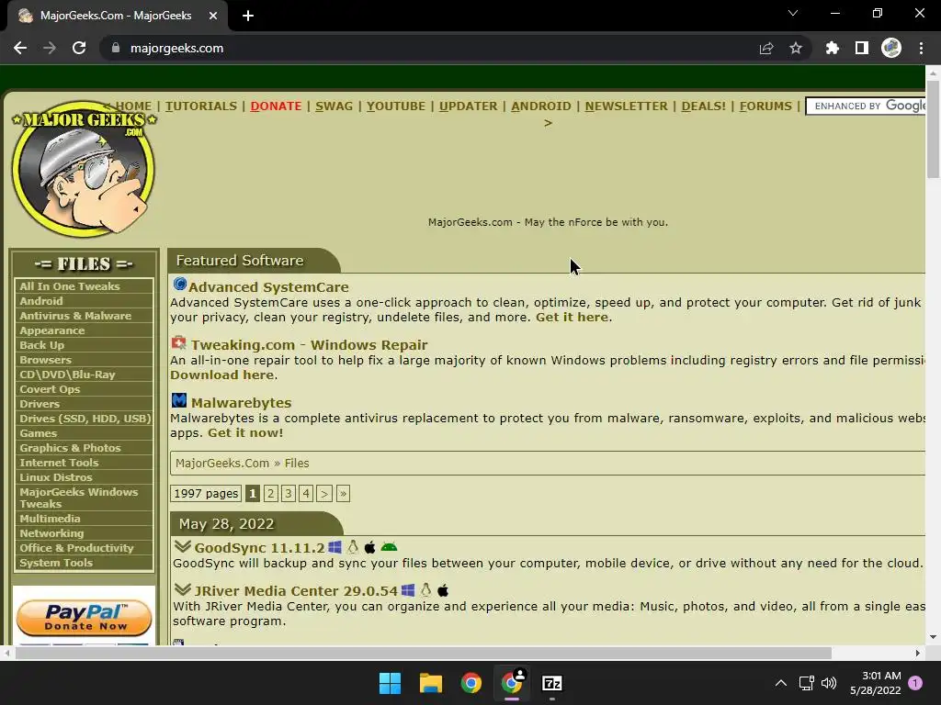This screenshot has width=941, height=705.
Task: Open the TUTORIALS nav menu item
Action: pos(201,106)
